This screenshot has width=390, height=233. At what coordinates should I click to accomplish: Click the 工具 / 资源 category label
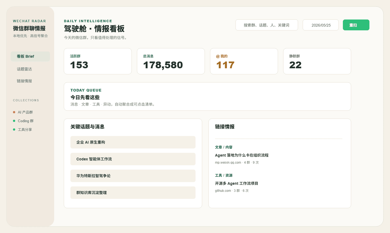[224, 175]
